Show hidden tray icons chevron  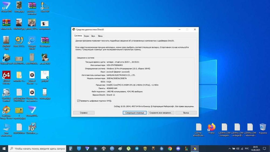pyautogui.click(x=230, y=148)
